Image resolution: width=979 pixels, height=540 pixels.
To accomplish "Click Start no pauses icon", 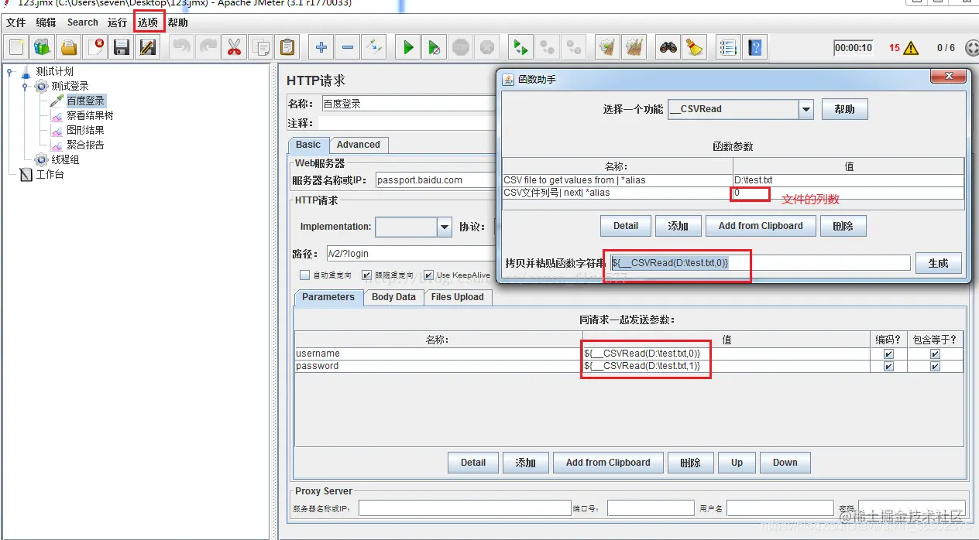I will 435,47.
